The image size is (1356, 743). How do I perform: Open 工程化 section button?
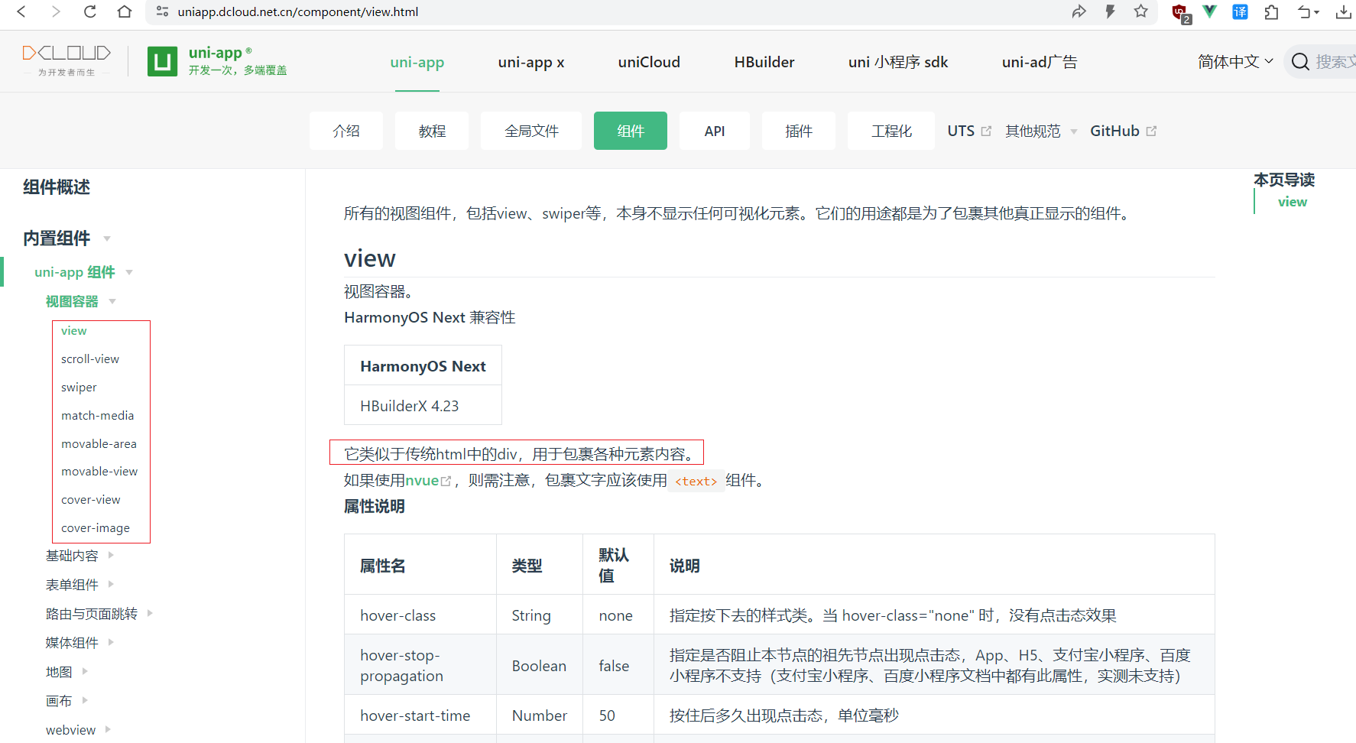[x=891, y=131]
